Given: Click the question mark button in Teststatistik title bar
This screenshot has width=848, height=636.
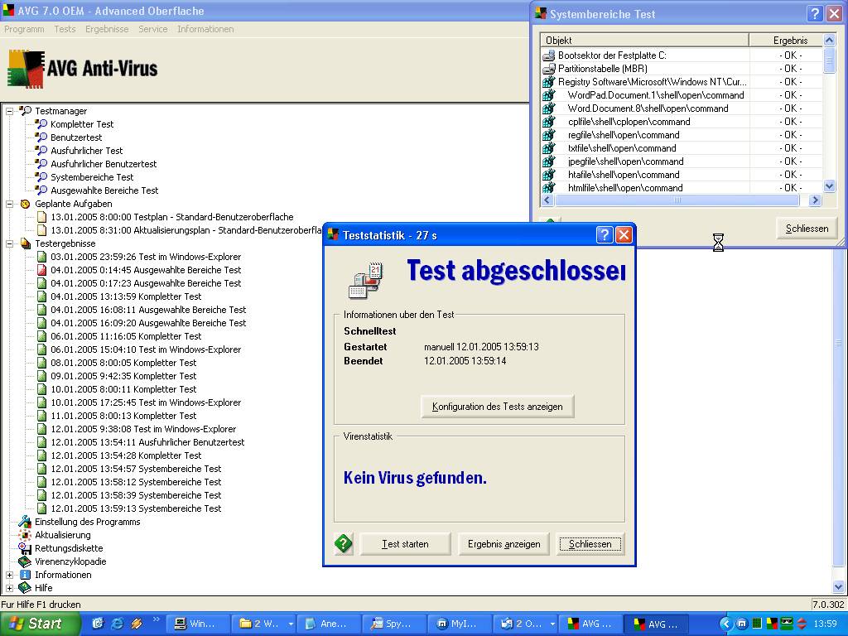Looking at the screenshot, I should [605, 234].
